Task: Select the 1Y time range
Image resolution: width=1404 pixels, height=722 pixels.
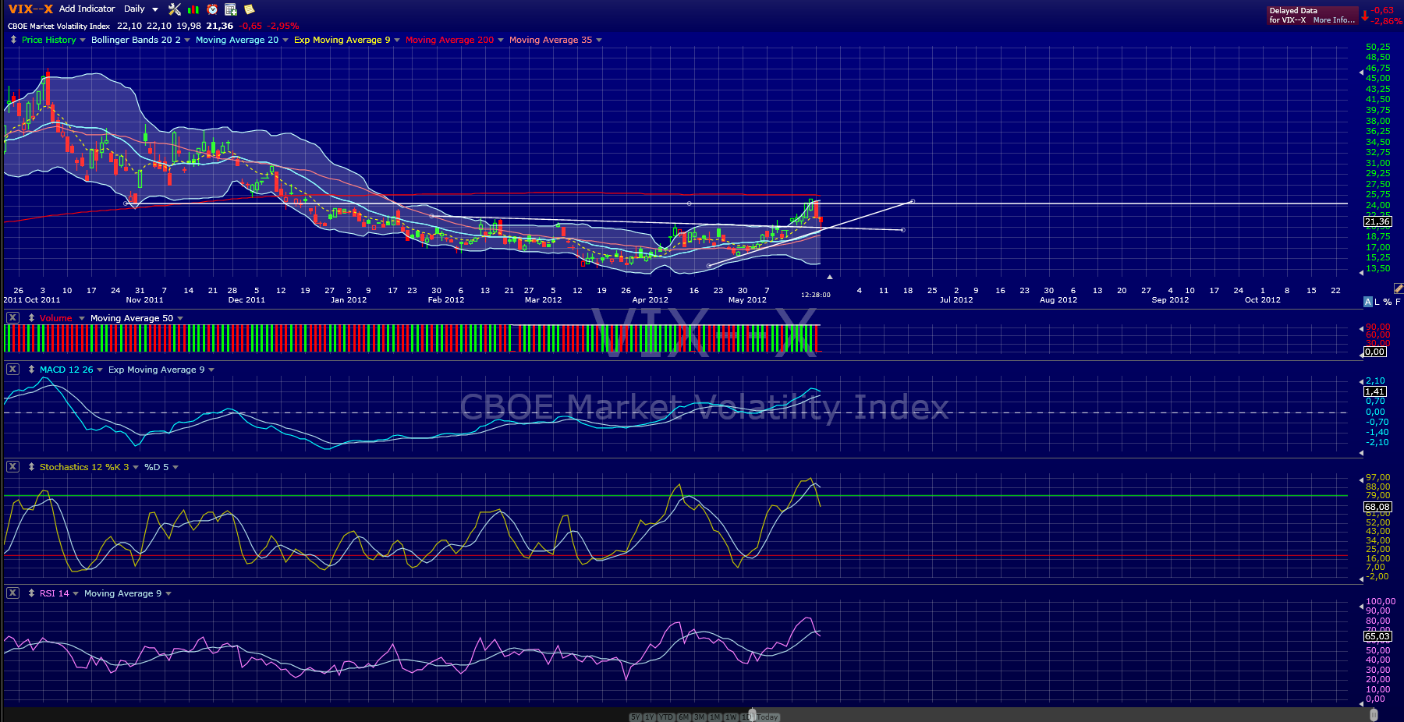Action: click(x=650, y=717)
